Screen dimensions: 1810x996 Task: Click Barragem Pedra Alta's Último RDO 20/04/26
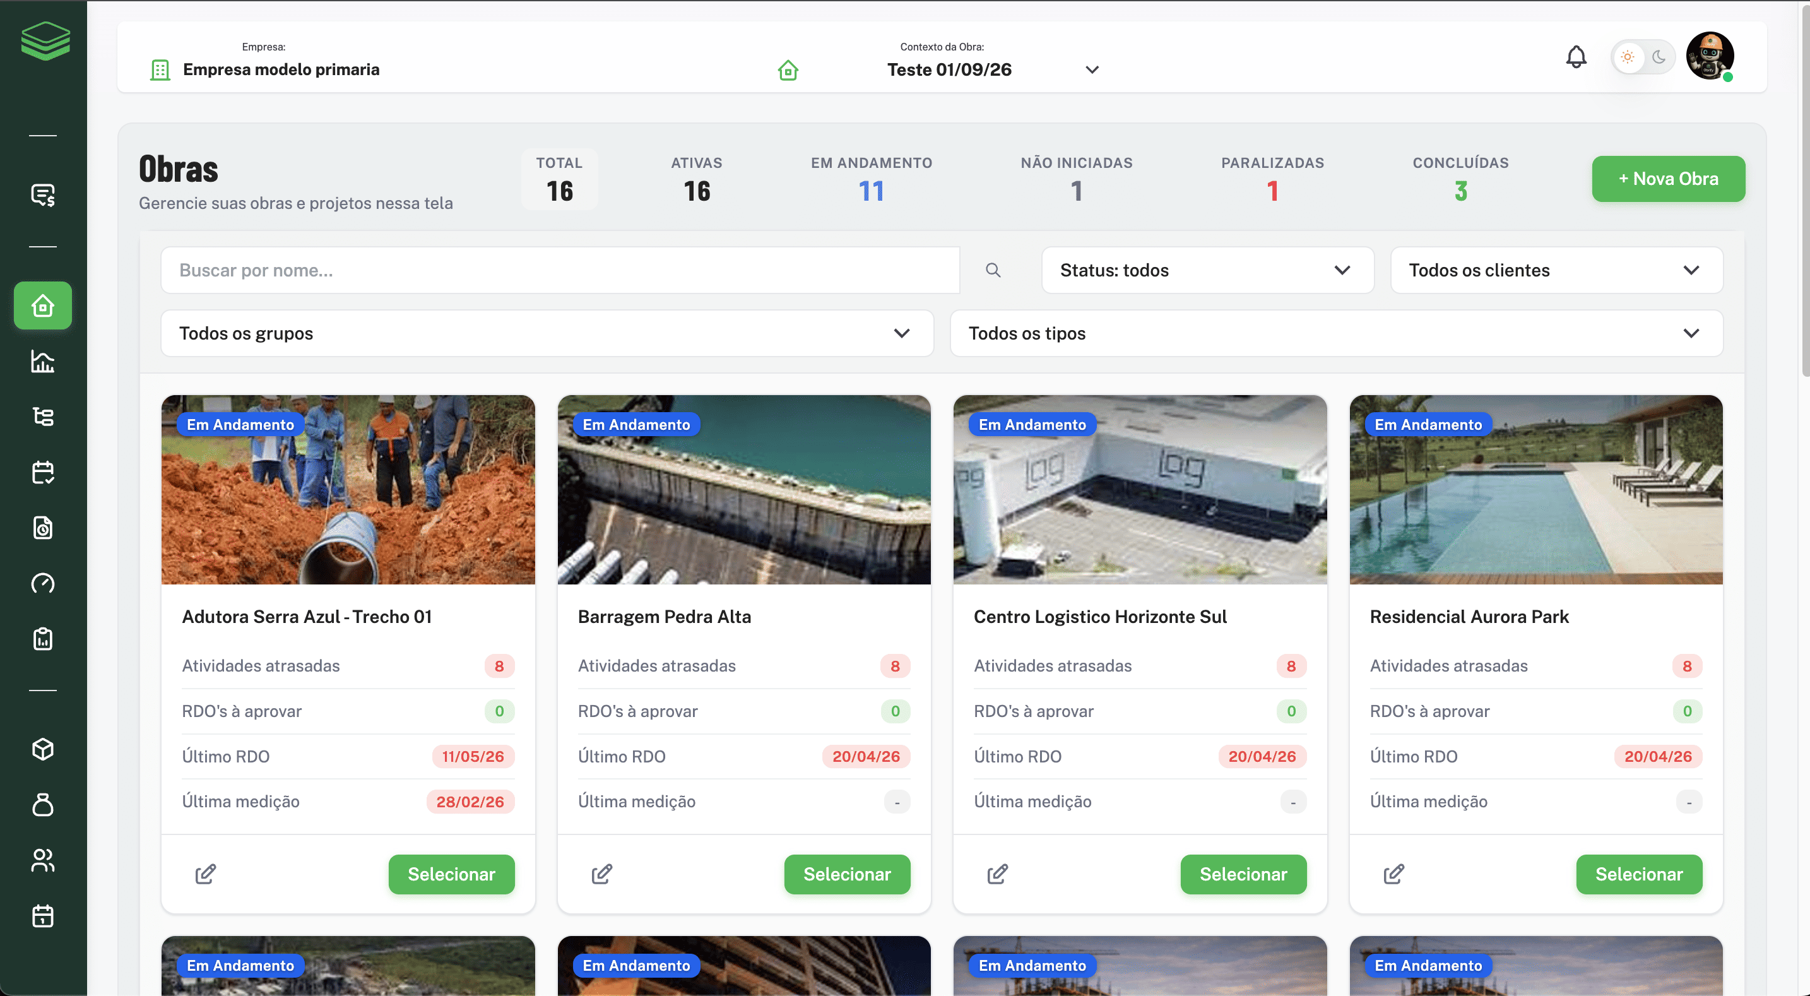pyautogui.click(x=867, y=756)
